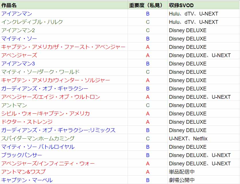Click the title cell アベンジャーズ
240x184 pixels.
64,55
